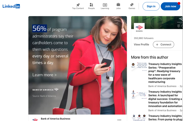Open Bank of America Business logo in sidebar
Viewport: 183px width, 121px height.
(x=139, y=28)
